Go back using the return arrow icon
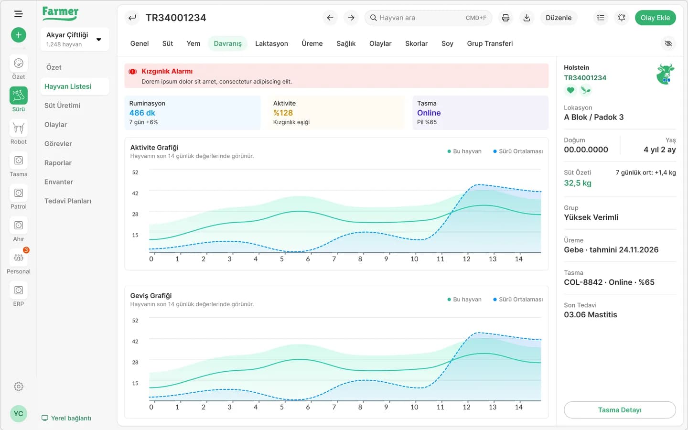688x430 pixels. (x=132, y=18)
